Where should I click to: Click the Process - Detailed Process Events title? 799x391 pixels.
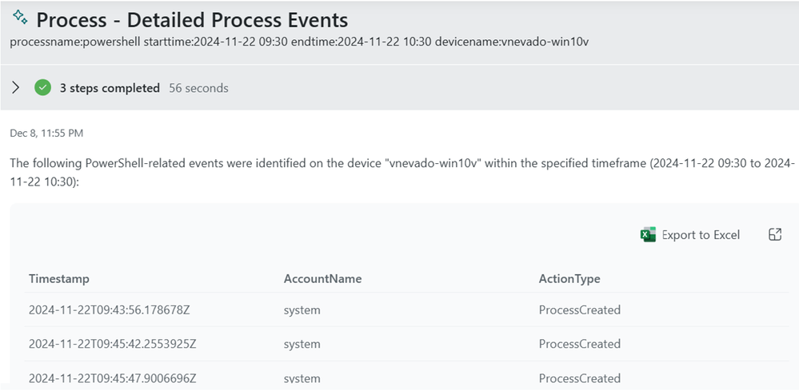pyautogui.click(x=192, y=20)
